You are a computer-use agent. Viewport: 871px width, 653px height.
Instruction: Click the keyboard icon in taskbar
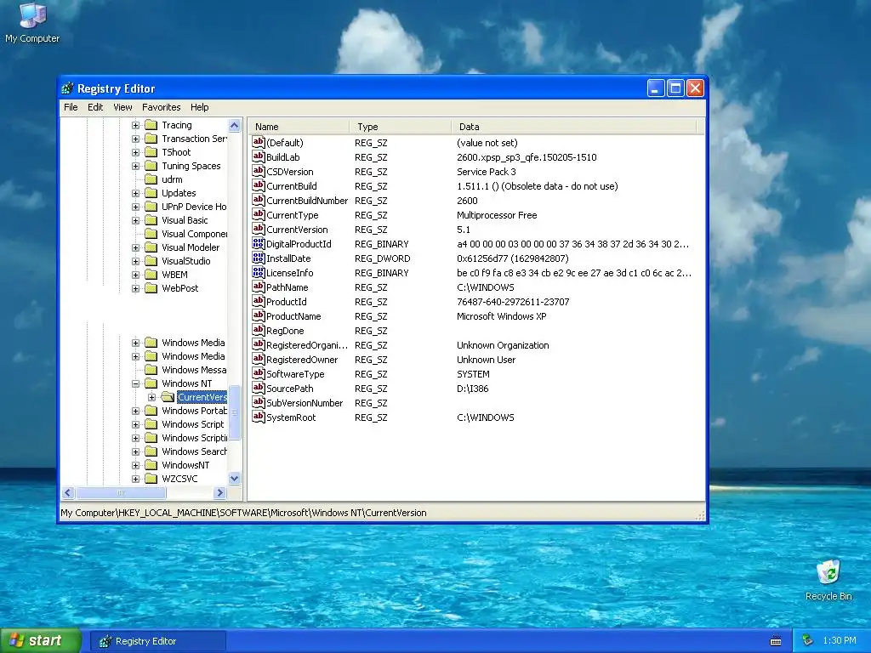click(776, 641)
